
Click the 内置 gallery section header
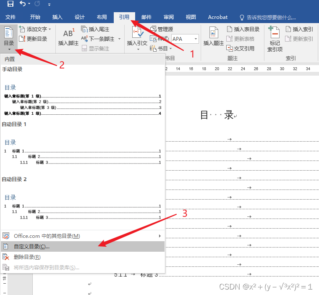[82, 59]
